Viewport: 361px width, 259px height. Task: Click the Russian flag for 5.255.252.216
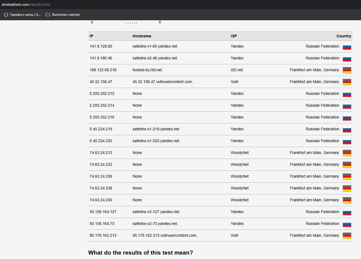tap(347, 118)
